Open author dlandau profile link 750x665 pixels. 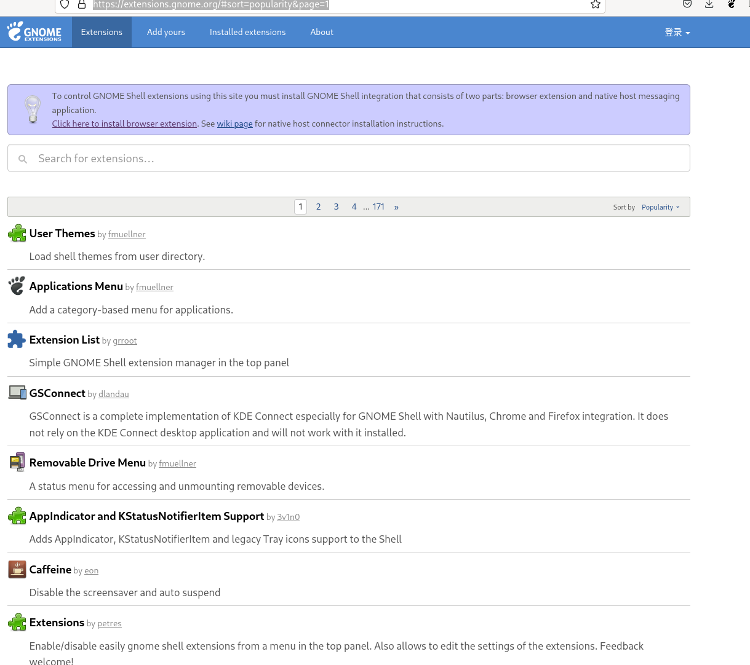(114, 394)
